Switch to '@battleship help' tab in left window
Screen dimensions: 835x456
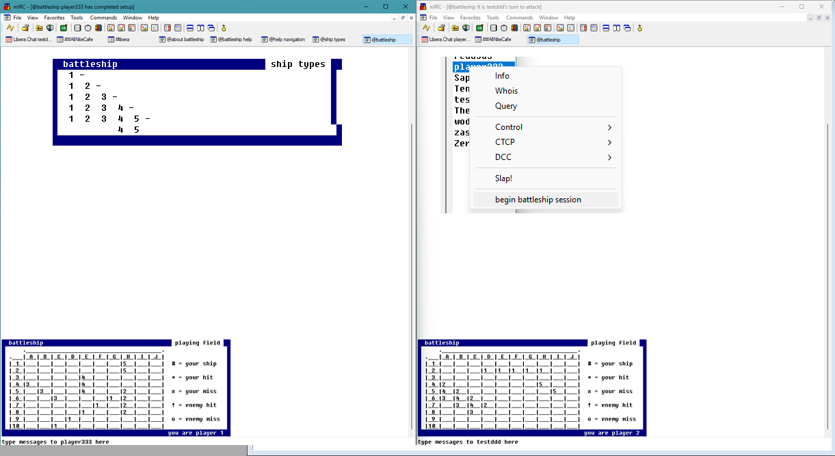pyautogui.click(x=233, y=40)
